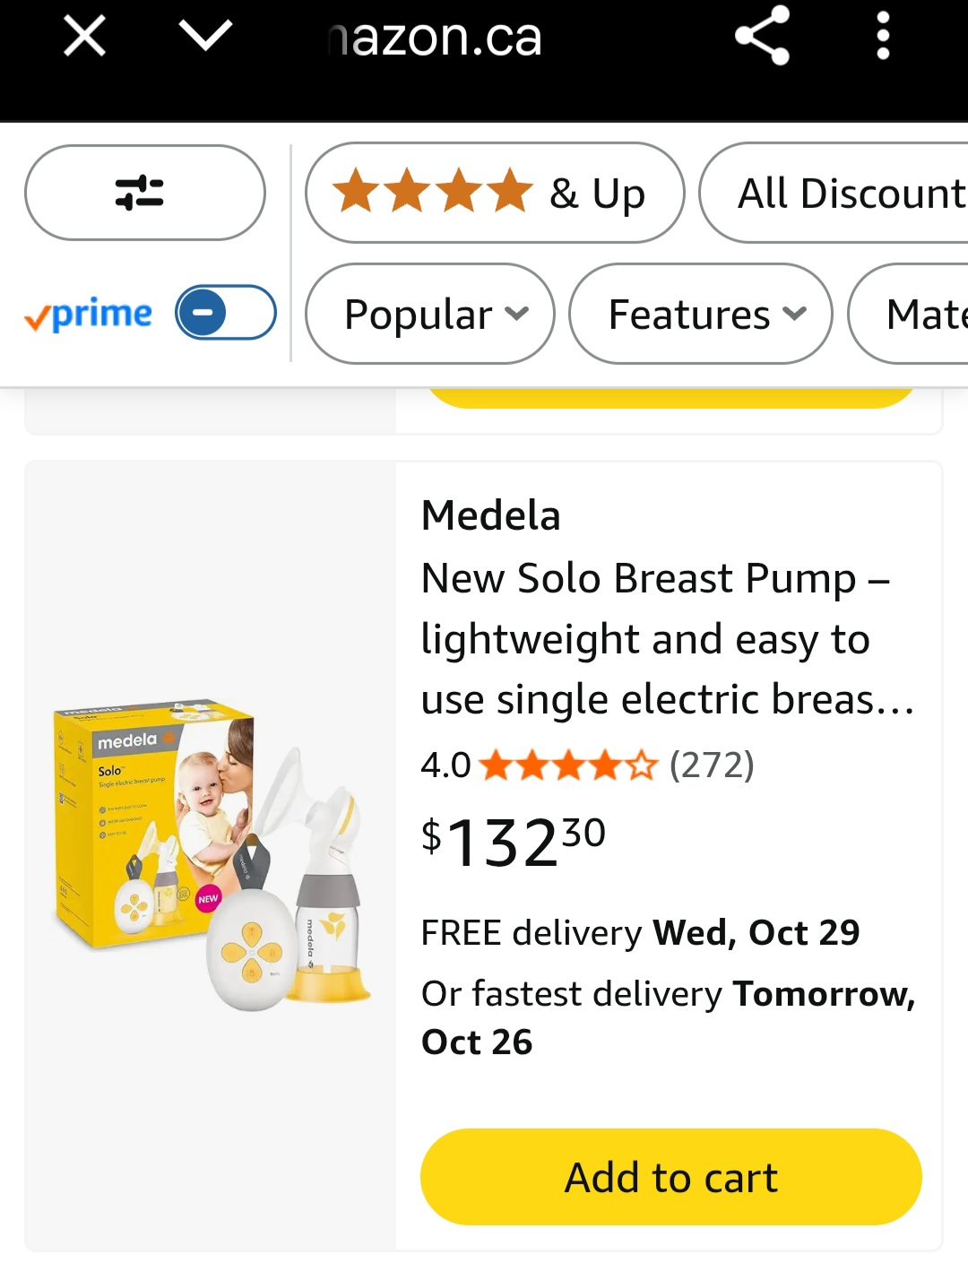Open the Medela Solo pump product image
Screen dimensions: 968x1271
point(211,855)
